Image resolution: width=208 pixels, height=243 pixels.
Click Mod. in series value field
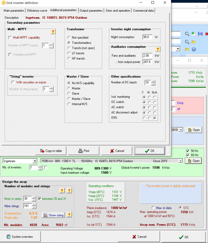click(x=27, y=199)
